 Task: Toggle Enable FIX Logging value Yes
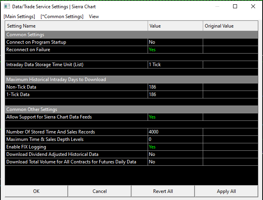(175, 147)
